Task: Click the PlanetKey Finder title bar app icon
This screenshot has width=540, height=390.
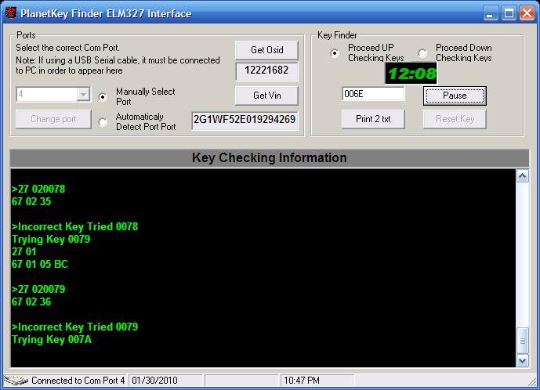Action: click(x=11, y=13)
